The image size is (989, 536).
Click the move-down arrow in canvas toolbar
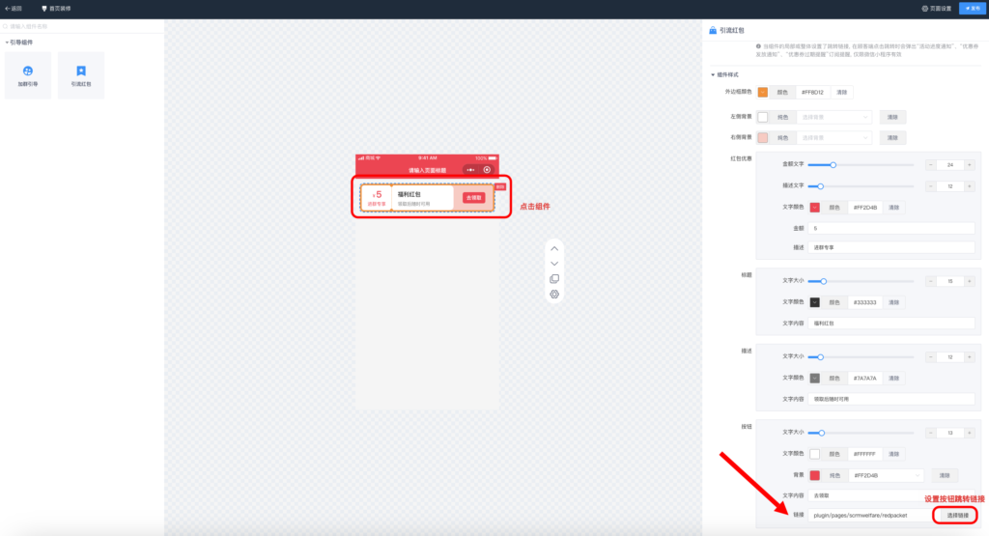coord(554,264)
